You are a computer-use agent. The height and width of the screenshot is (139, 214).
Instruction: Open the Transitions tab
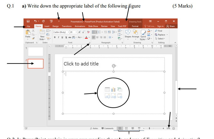(x=67, y=26)
